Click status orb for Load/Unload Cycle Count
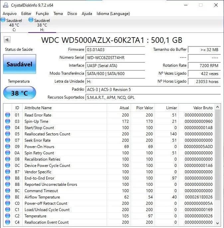The height and width of the screenshot is (228, 224). tap(8, 209)
